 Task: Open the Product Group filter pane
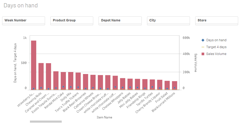click(72, 20)
